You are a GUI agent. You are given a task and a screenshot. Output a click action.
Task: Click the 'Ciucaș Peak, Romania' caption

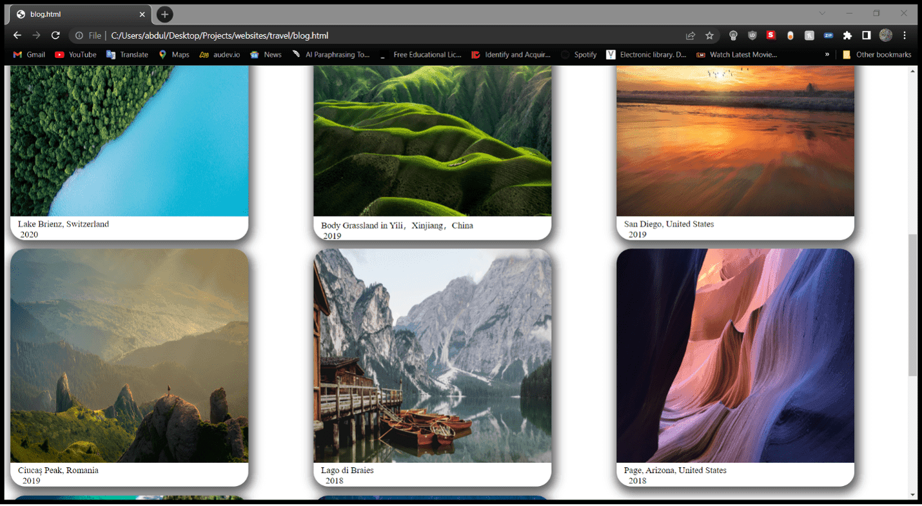click(58, 471)
